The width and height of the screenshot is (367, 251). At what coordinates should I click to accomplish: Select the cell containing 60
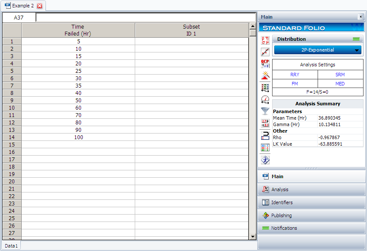coord(78,108)
